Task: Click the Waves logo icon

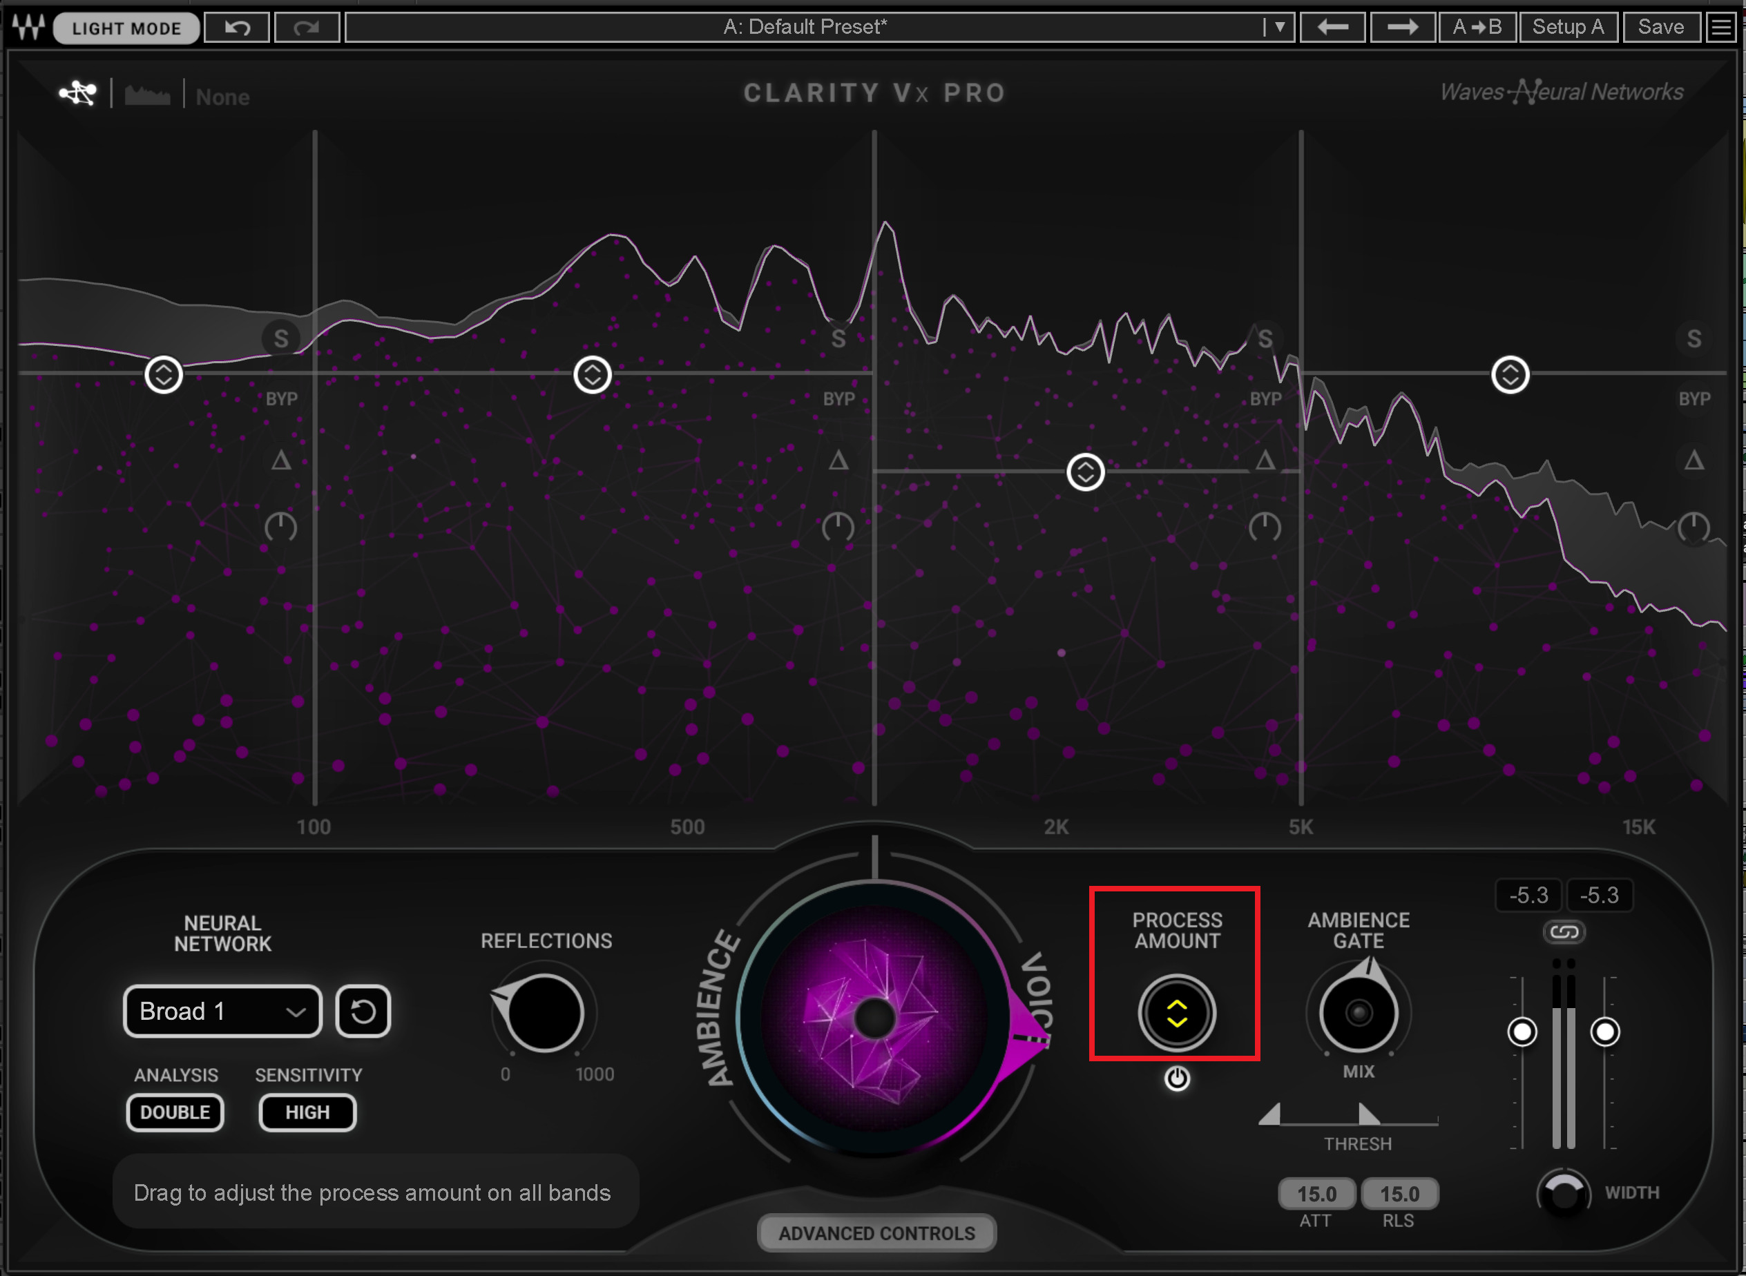Action: coord(28,27)
